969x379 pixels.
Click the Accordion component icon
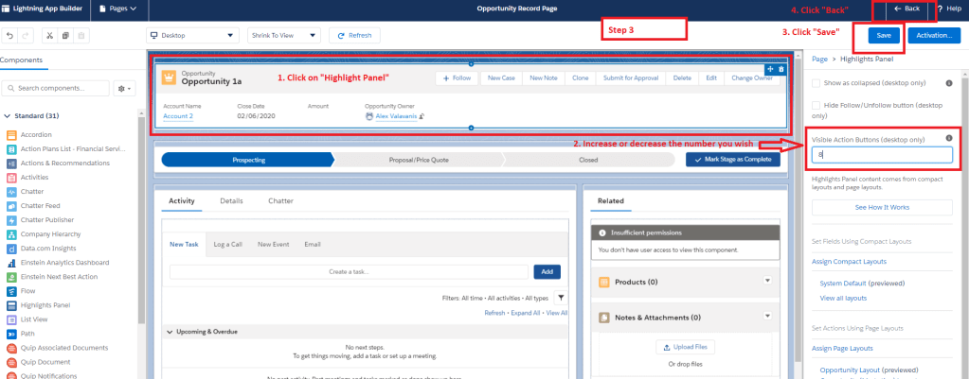pos(9,135)
